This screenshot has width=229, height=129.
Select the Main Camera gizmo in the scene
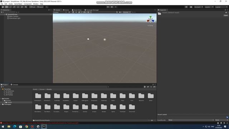click(x=88, y=39)
